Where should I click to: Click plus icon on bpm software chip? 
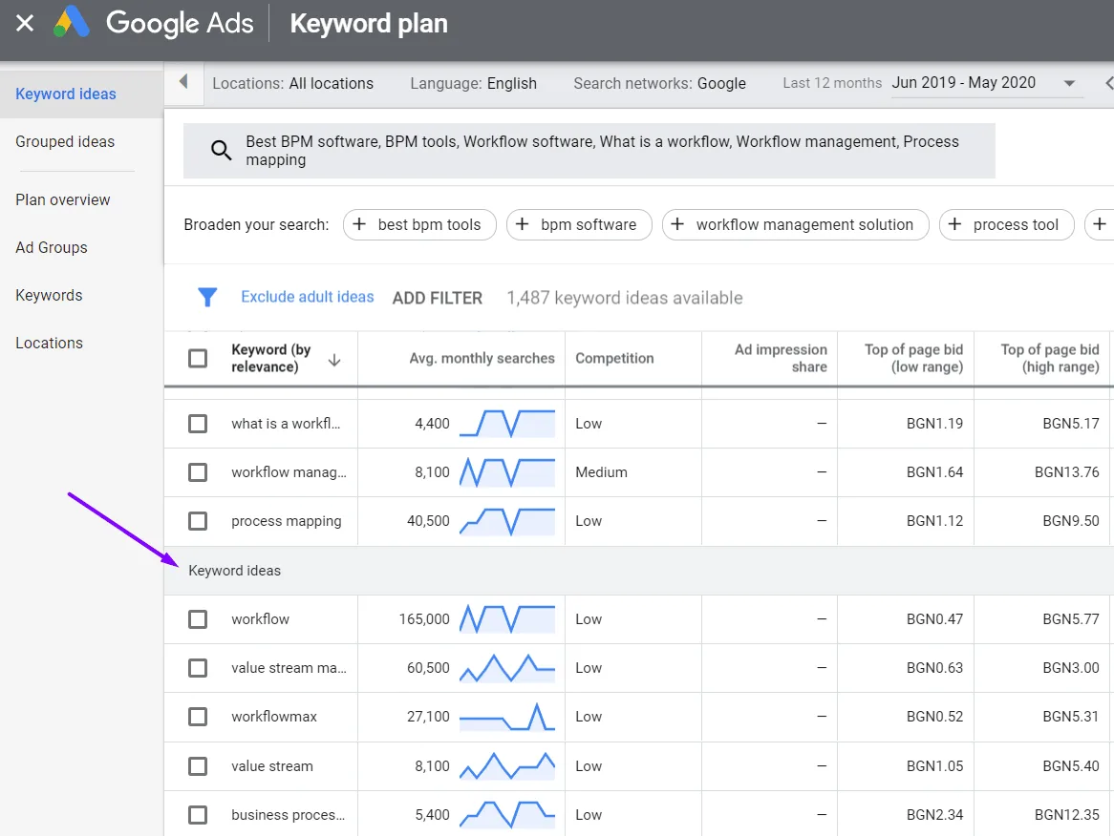[523, 224]
